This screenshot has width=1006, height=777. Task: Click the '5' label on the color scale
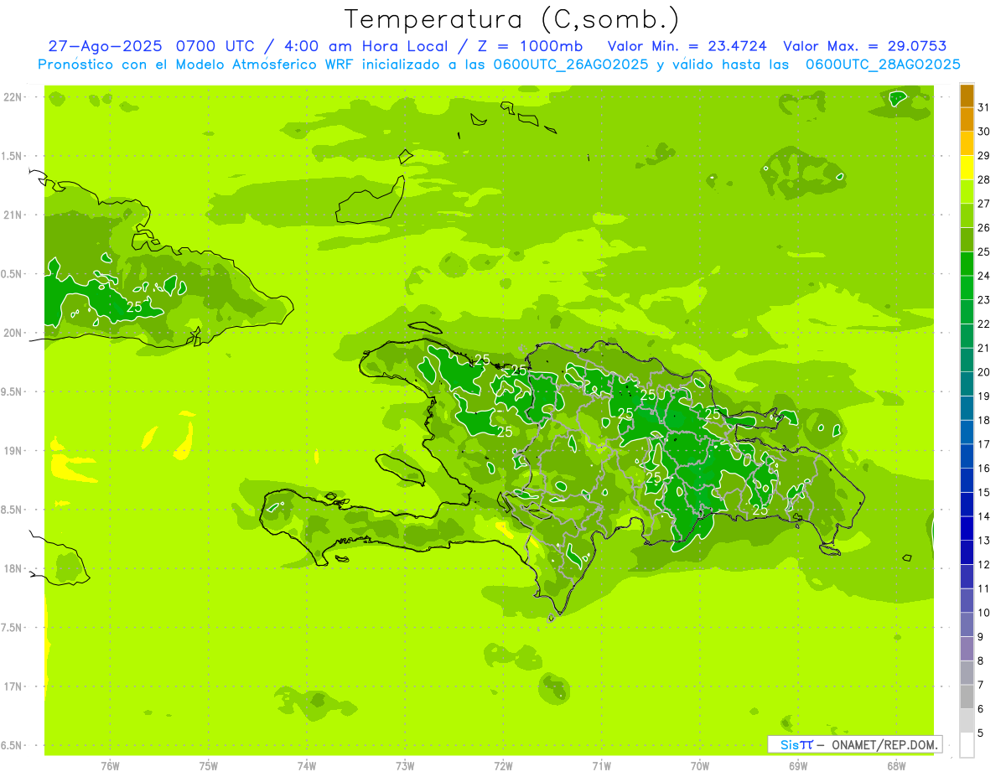tap(981, 733)
